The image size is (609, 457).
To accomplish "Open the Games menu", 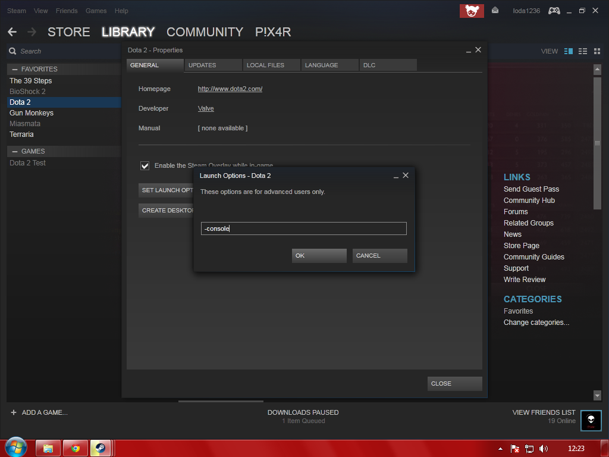I will click(x=96, y=11).
